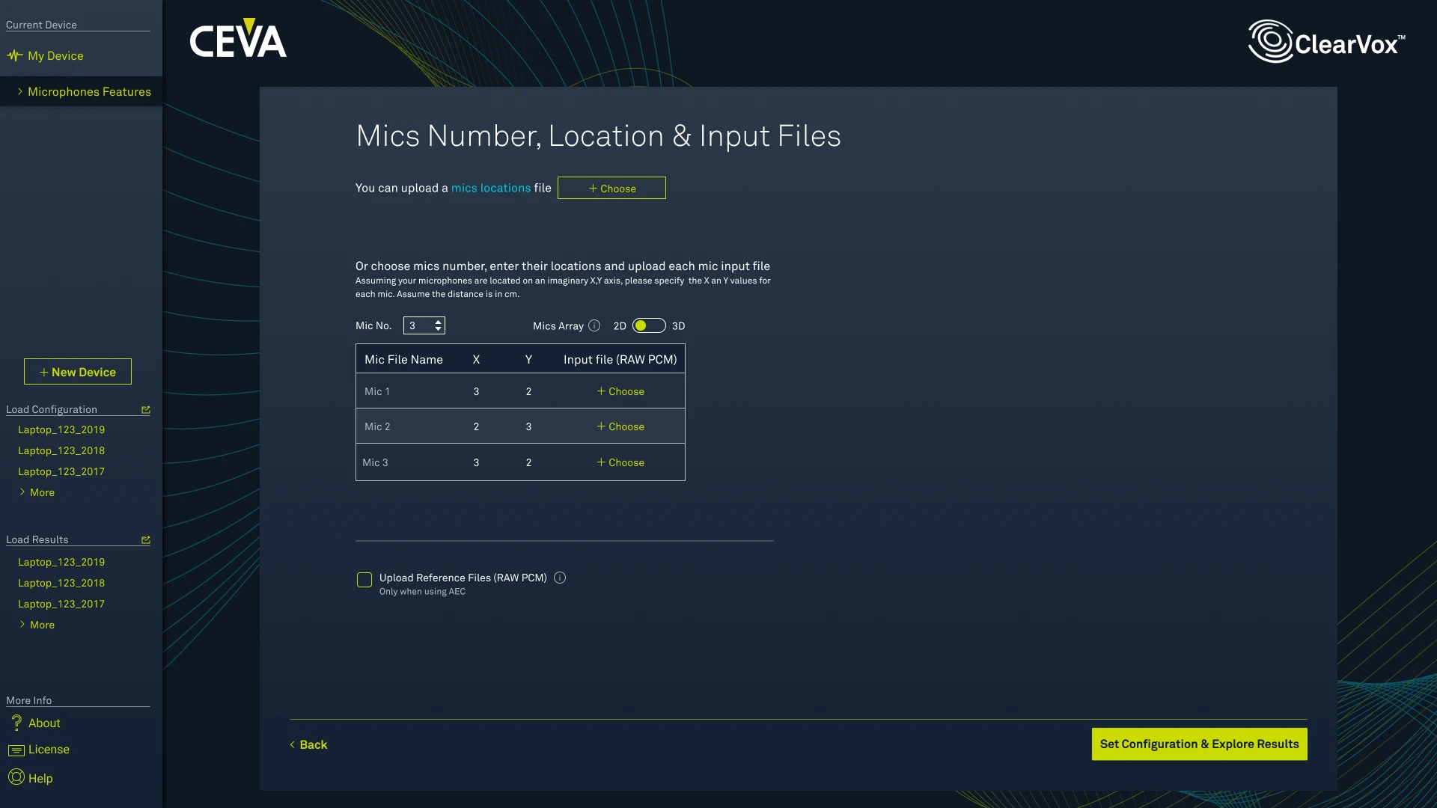1437x808 pixels.
Task: Expand More under Load Results
Action: click(x=37, y=625)
